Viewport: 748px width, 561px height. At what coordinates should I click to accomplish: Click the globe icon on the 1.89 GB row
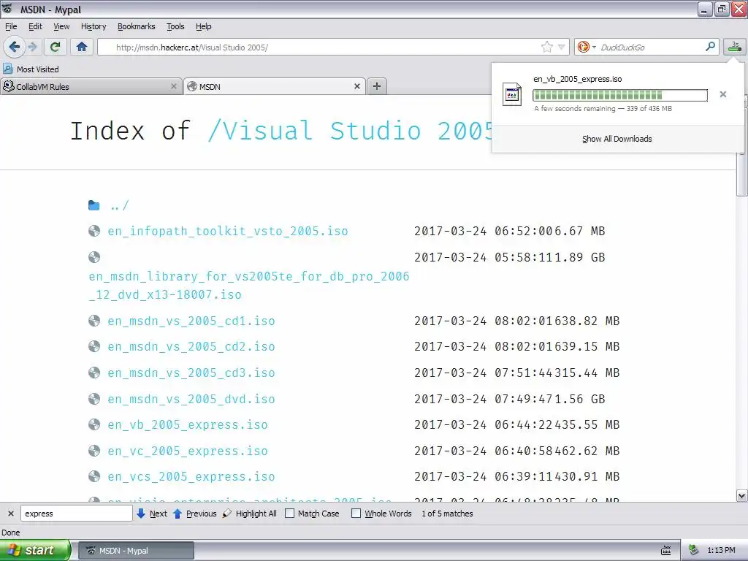(x=94, y=257)
